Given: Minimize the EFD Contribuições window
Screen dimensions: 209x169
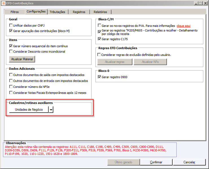Looking at the screenshot, I should click(196, 3).
